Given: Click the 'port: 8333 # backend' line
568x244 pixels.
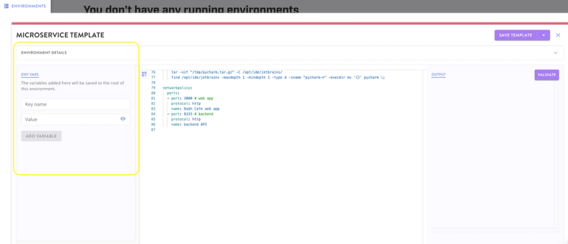Looking at the screenshot, I should coord(190,114).
